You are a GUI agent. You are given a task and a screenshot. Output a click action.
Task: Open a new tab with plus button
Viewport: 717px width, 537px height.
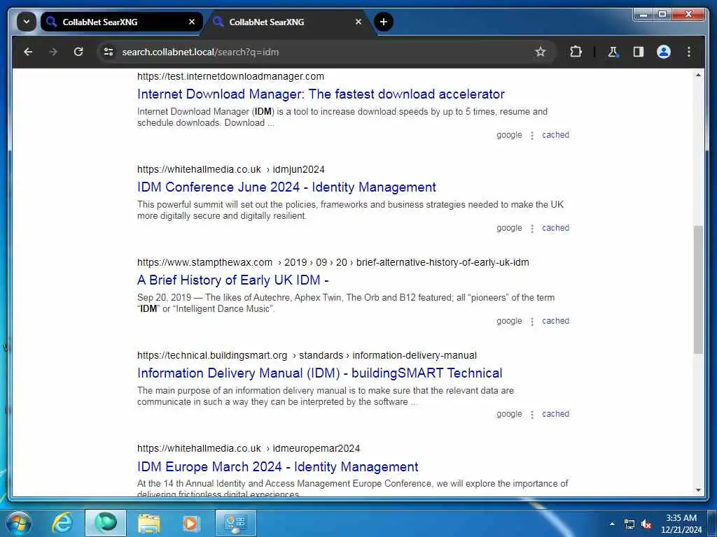click(x=383, y=22)
